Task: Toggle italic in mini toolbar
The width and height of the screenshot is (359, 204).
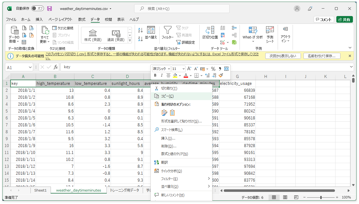Action: 162,75
